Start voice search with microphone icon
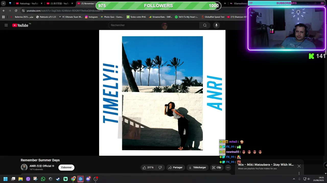 [216, 25]
